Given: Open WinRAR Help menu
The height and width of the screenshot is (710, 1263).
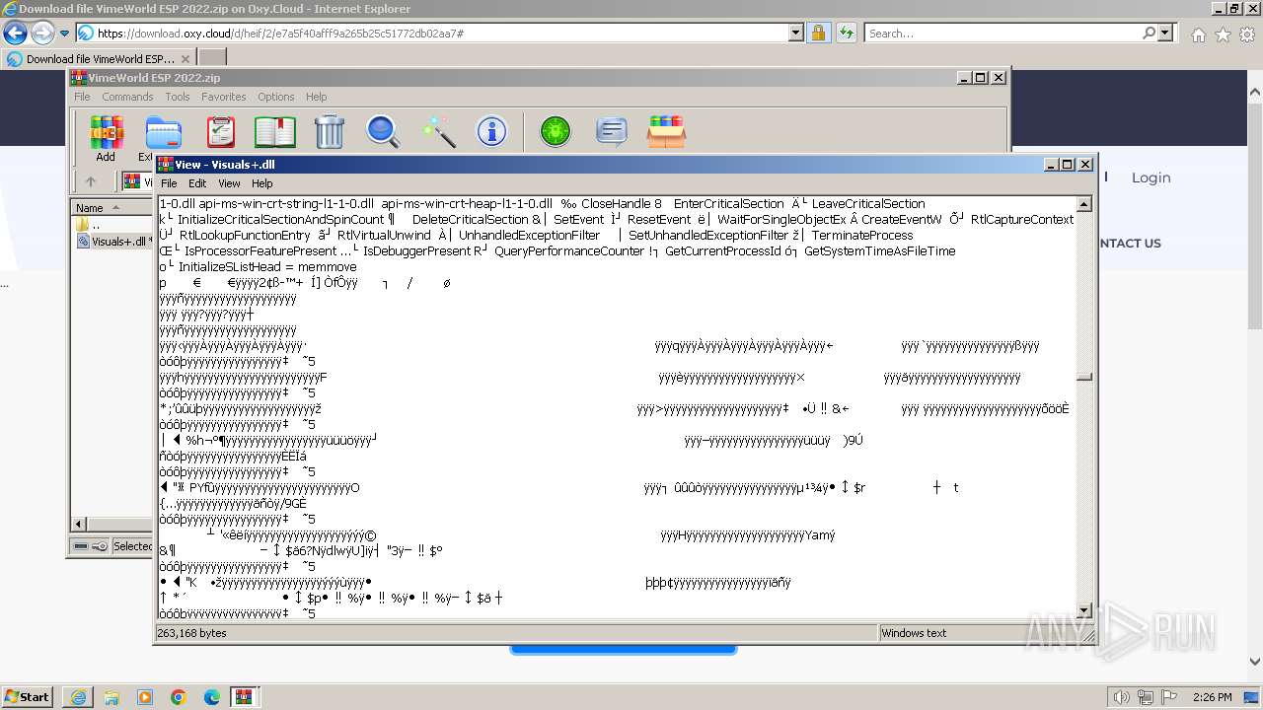Looking at the screenshot, I should click(x=316, y=97).
